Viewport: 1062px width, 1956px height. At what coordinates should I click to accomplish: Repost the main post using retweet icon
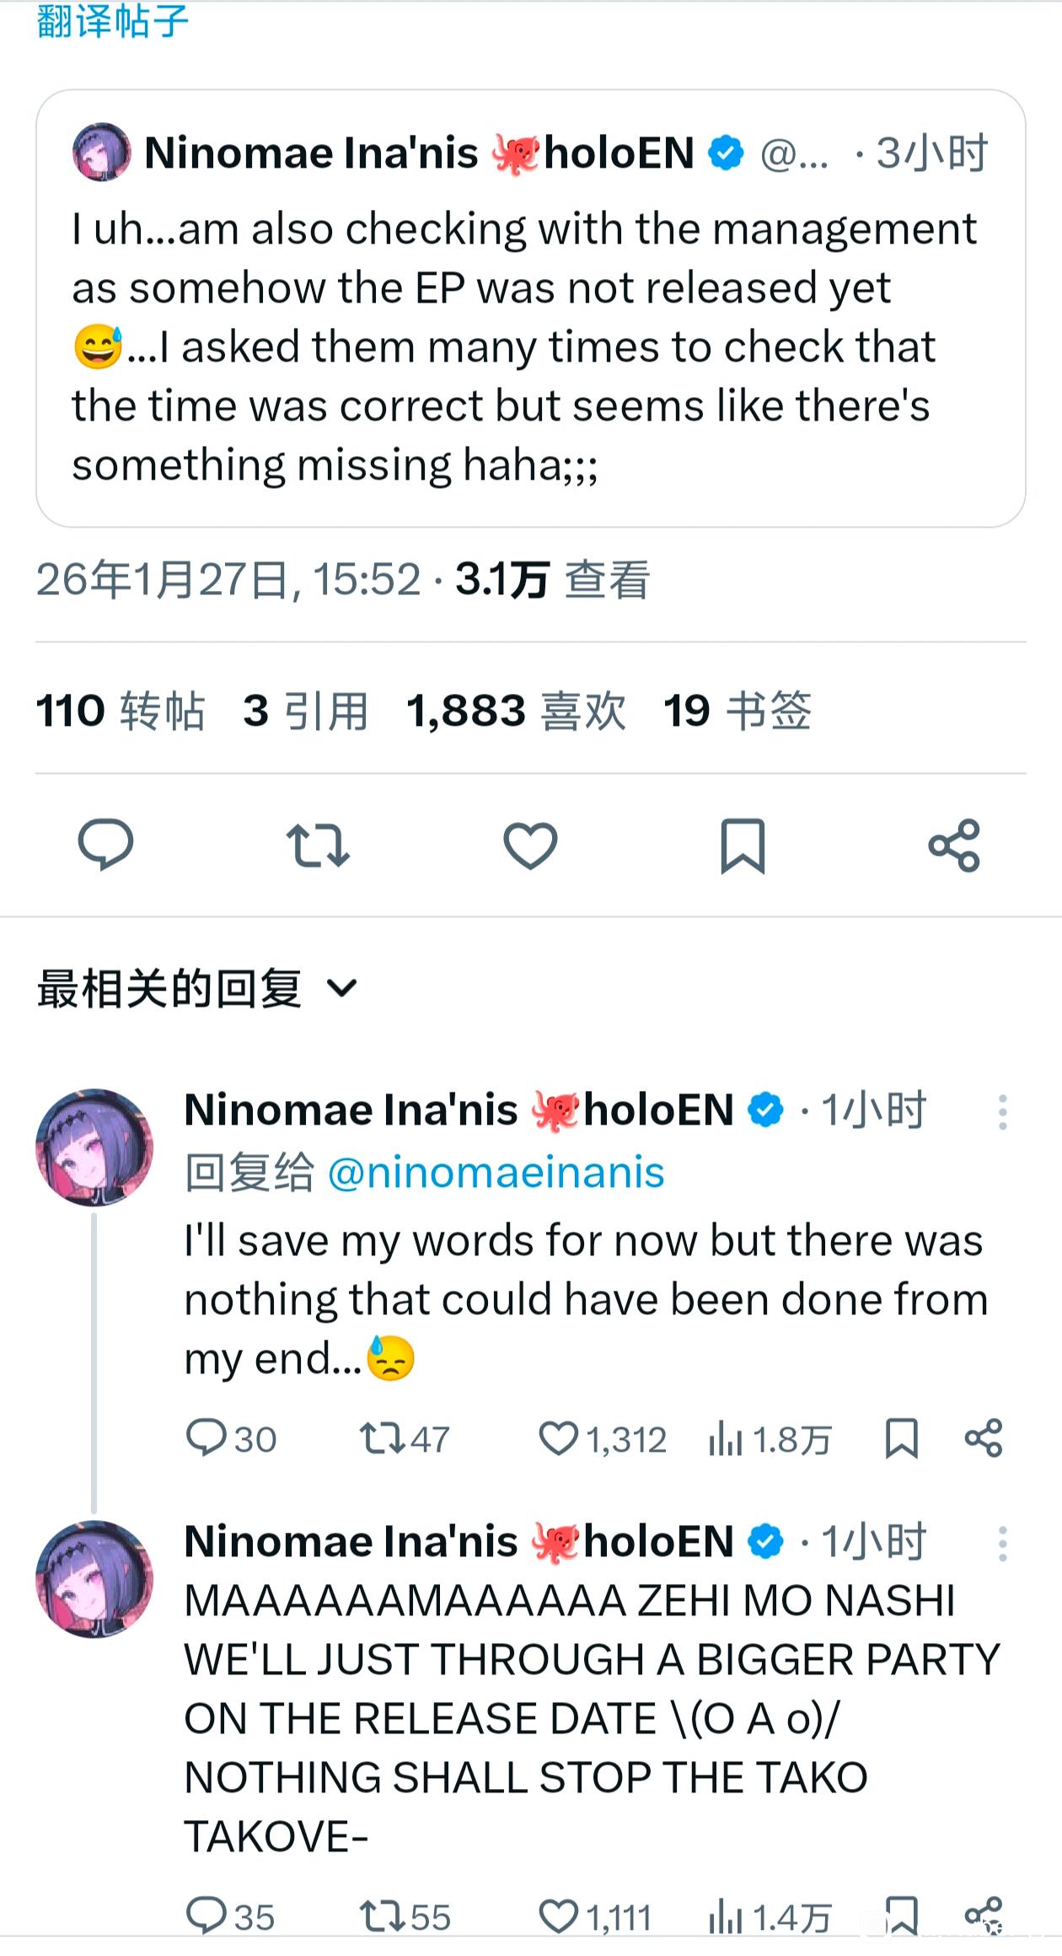coord(318,845)
